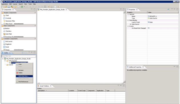Image resolution: width=180 pixels, height=104 pixels.
Task: Click the green Execute Locally run icon
Action: click(x=22, y=7)
